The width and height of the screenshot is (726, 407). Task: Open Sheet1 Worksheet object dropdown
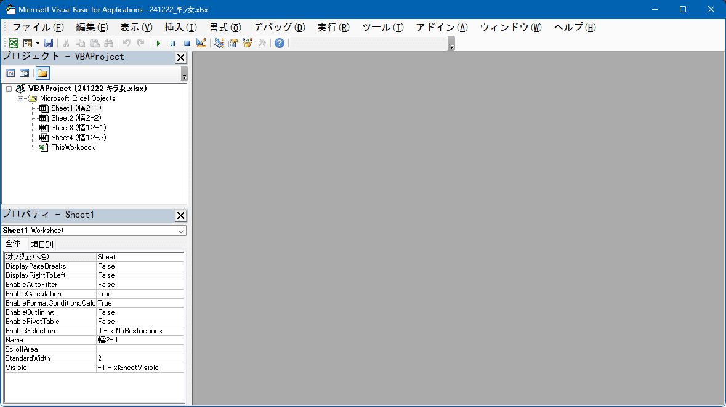181,231
